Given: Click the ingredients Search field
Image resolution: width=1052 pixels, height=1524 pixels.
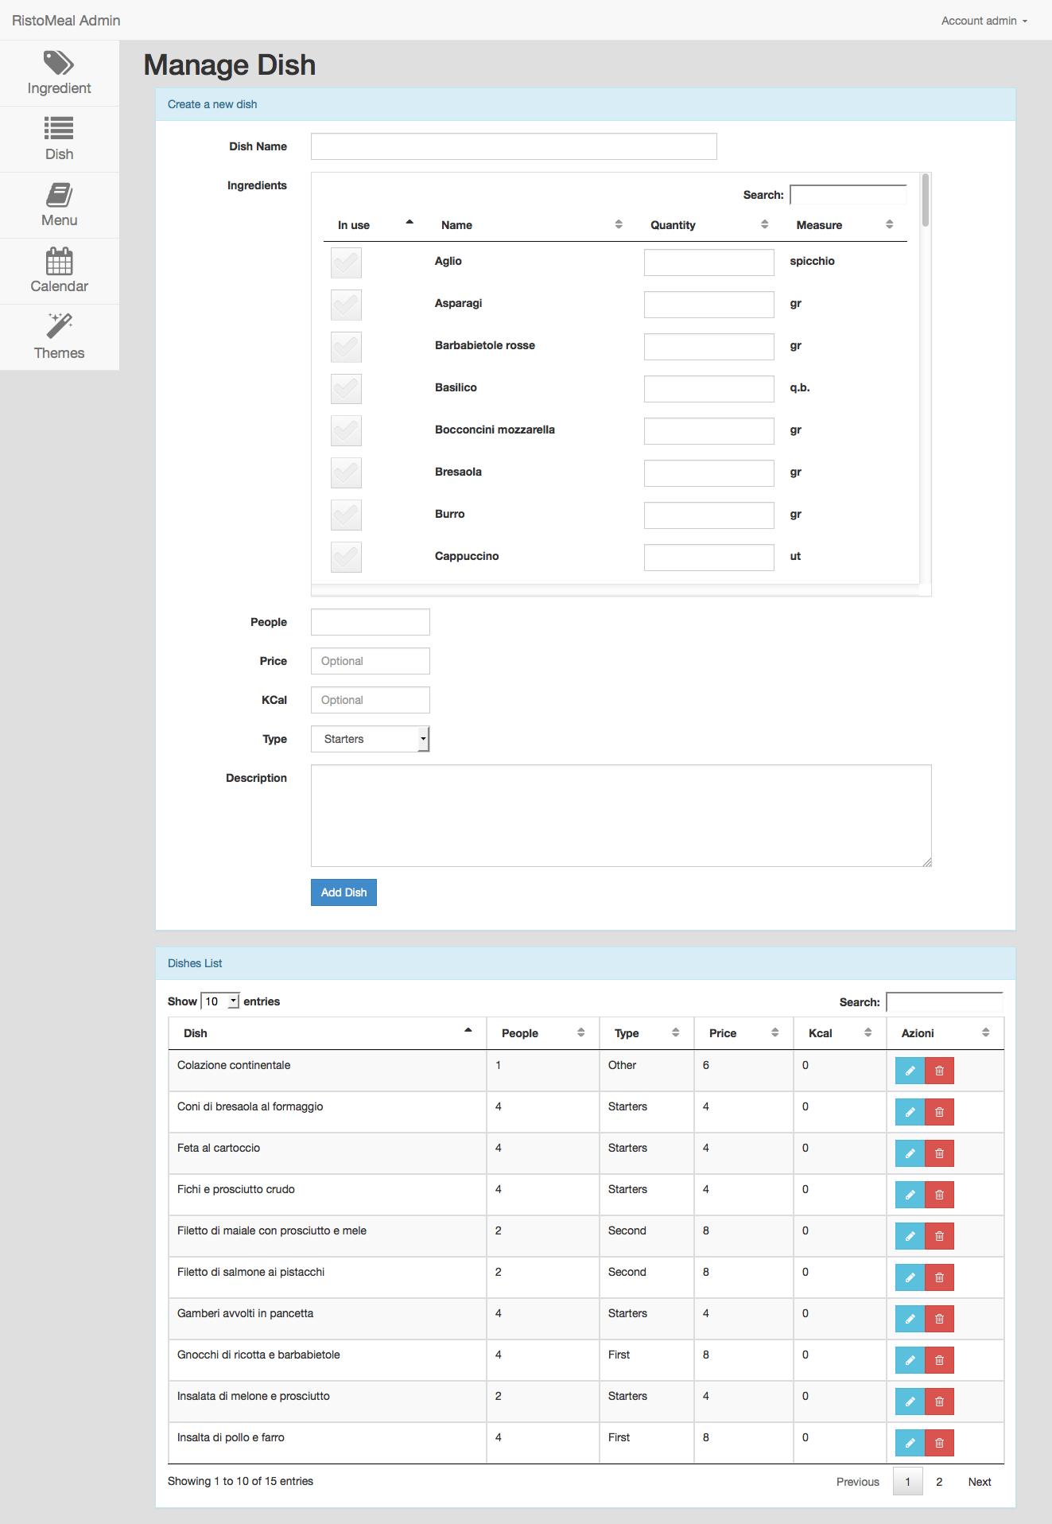Looking at the screenshot, I should tap(848, 195).
